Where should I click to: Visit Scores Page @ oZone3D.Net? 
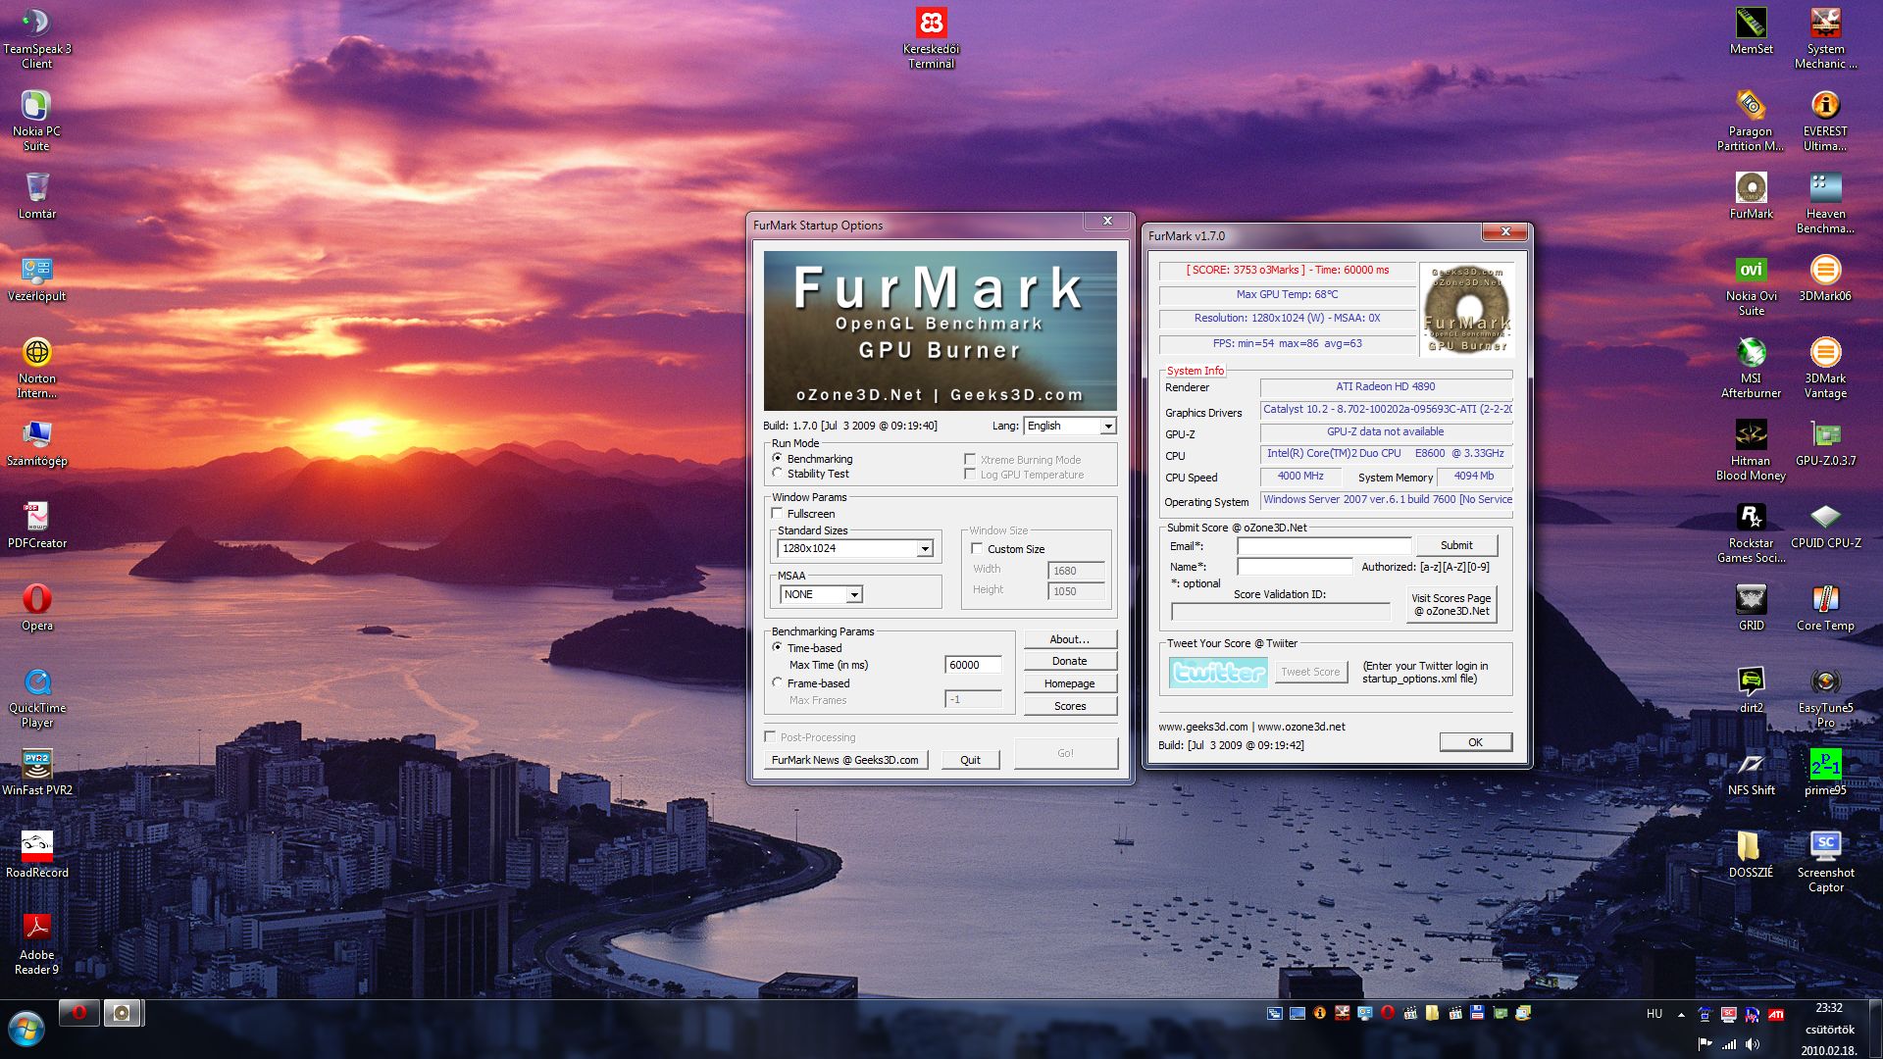coord(1450,604)
